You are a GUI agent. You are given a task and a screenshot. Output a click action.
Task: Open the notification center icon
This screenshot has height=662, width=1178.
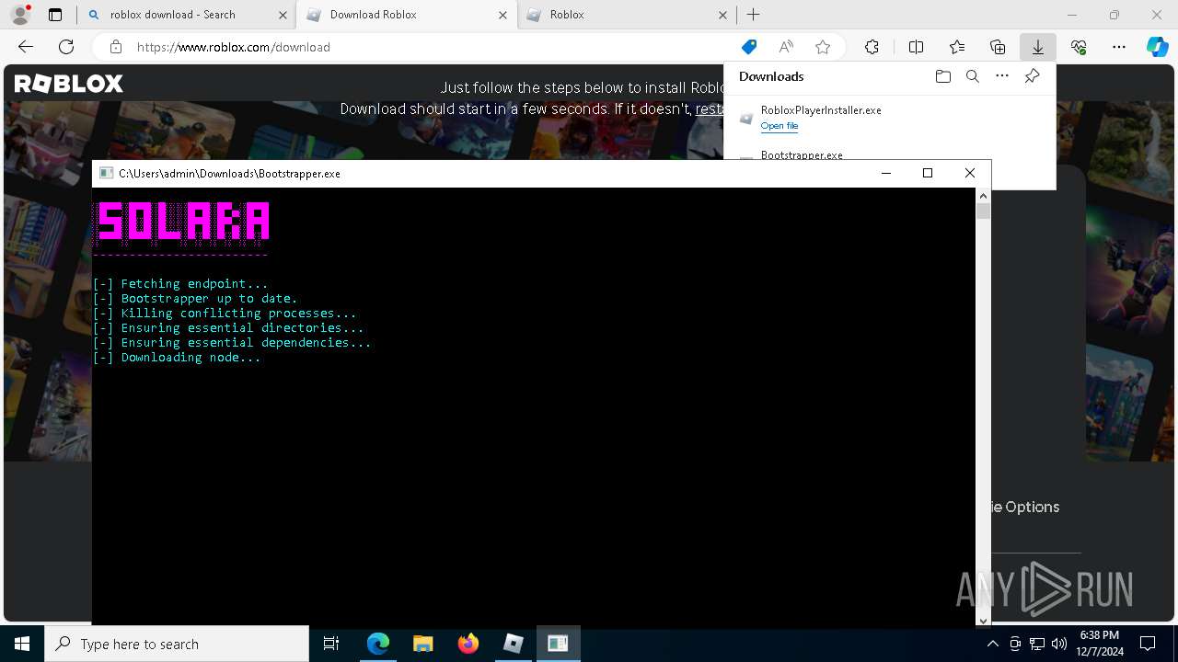[x=1148, y=644]
